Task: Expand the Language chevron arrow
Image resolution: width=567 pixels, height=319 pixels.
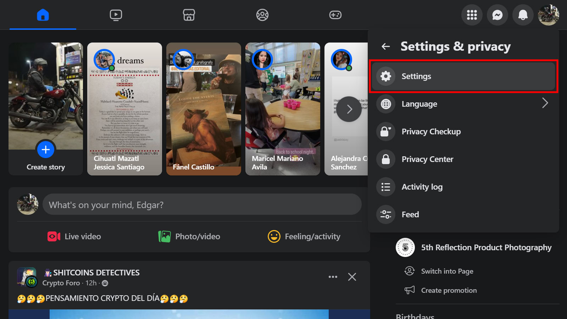Action: [545, 103]
